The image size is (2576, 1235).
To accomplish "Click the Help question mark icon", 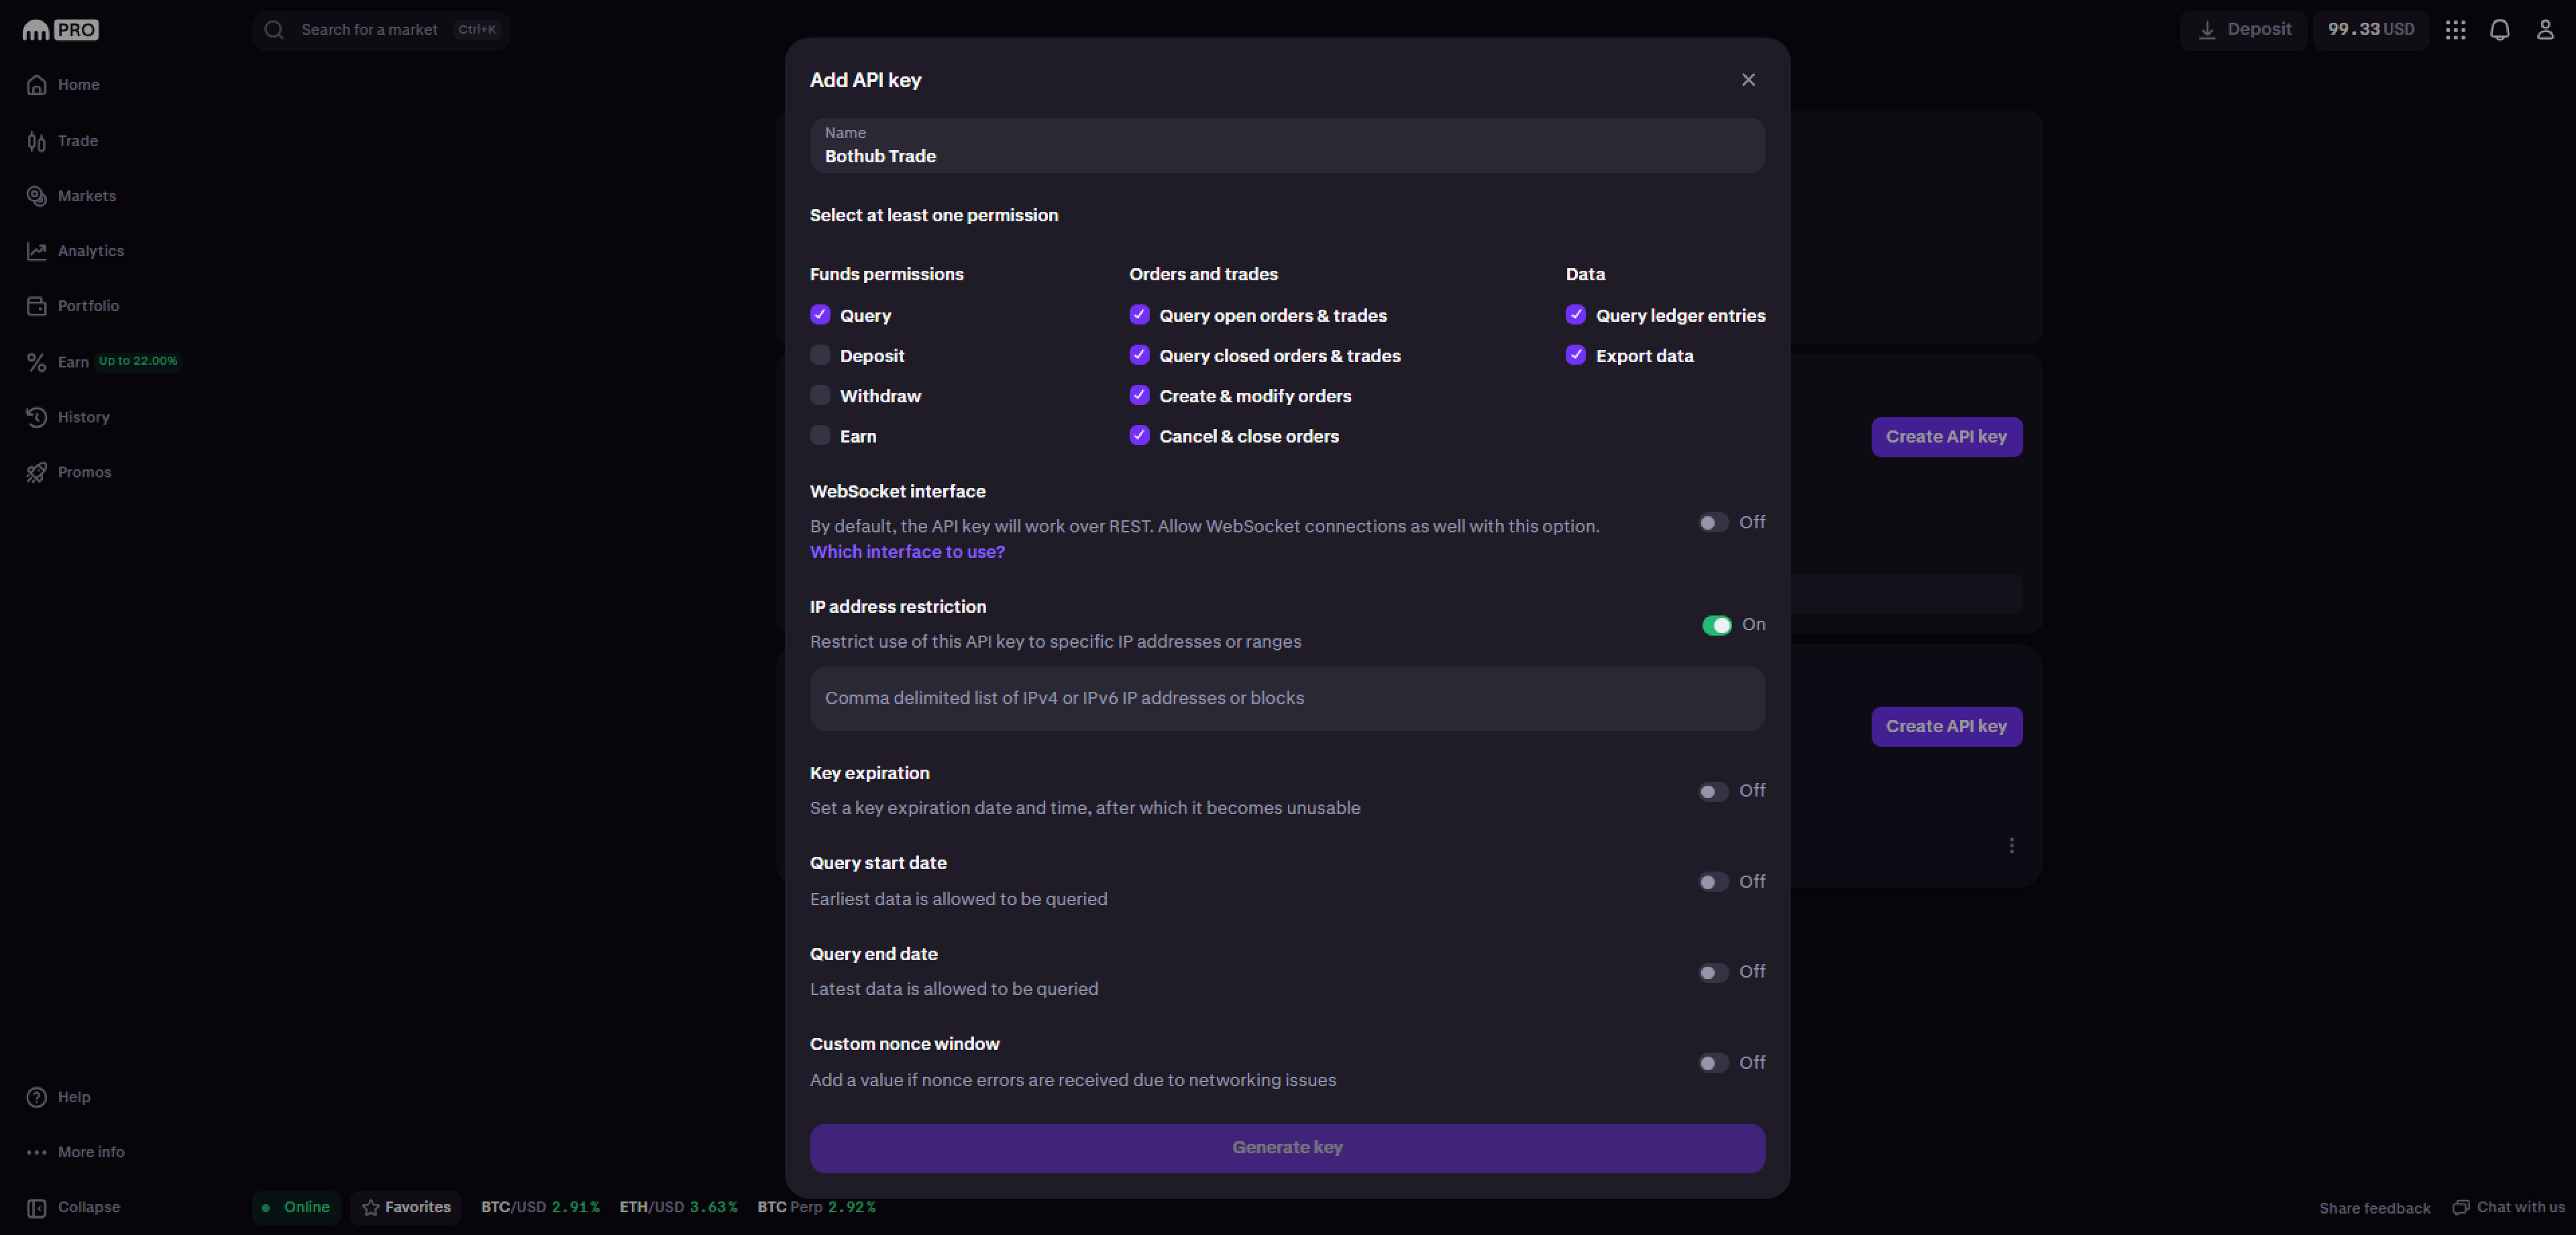I will click(x=37, y=1097).
